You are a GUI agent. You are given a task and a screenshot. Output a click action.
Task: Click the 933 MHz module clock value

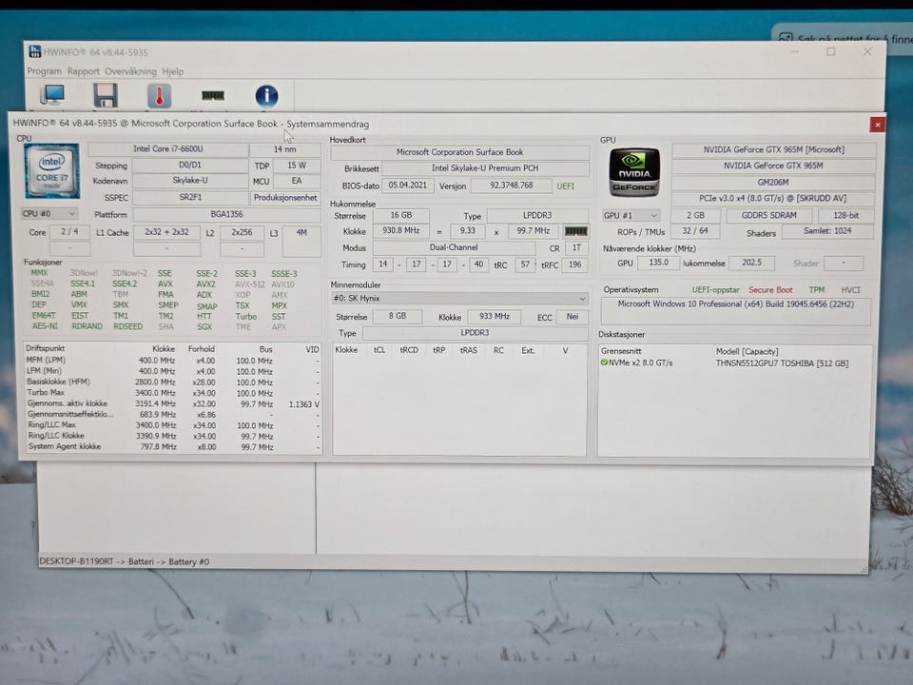(495, 316)
